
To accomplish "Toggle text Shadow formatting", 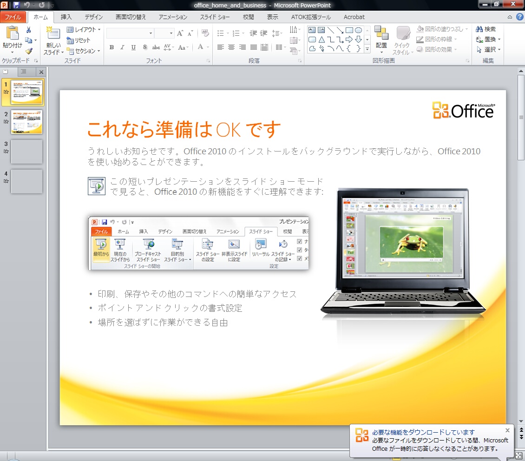I will tap(144, 47).
